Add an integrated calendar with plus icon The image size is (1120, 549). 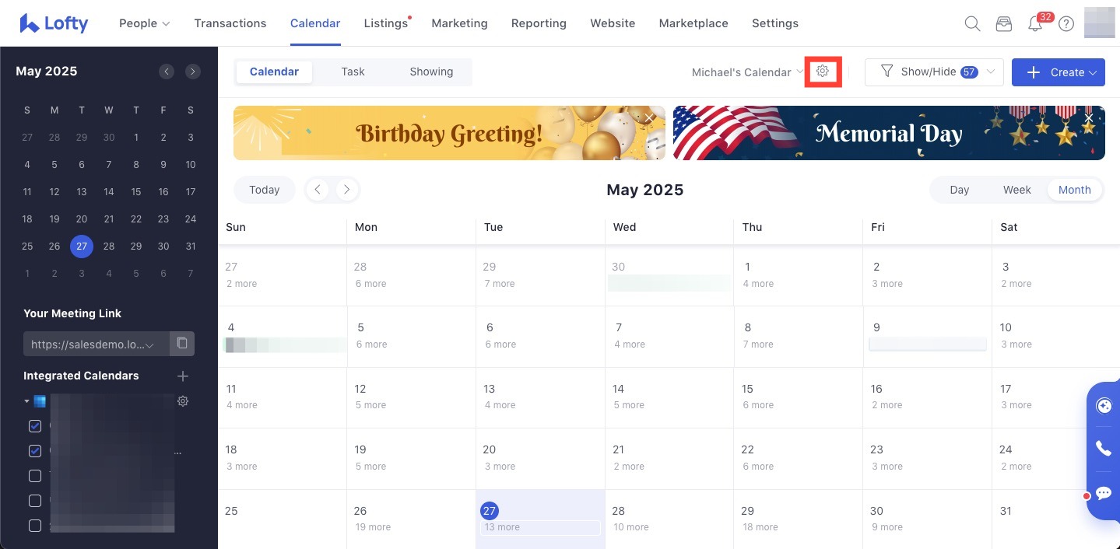(183, 376)
